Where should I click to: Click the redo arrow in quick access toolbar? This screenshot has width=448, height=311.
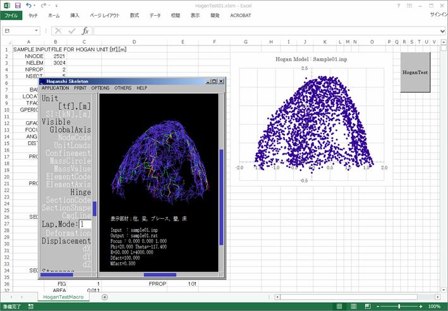click(43, 5)
